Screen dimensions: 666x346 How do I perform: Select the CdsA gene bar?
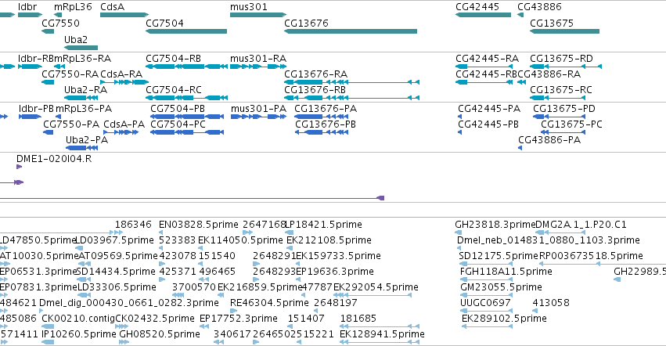pos(124,15)
